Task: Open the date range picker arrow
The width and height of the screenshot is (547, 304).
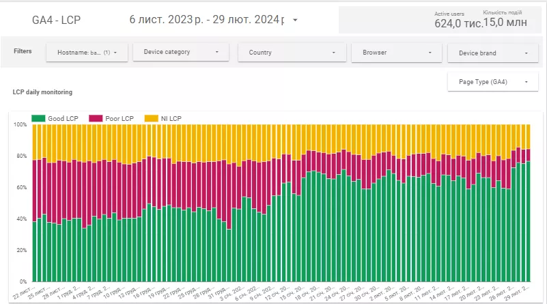Action: (295, 20)
